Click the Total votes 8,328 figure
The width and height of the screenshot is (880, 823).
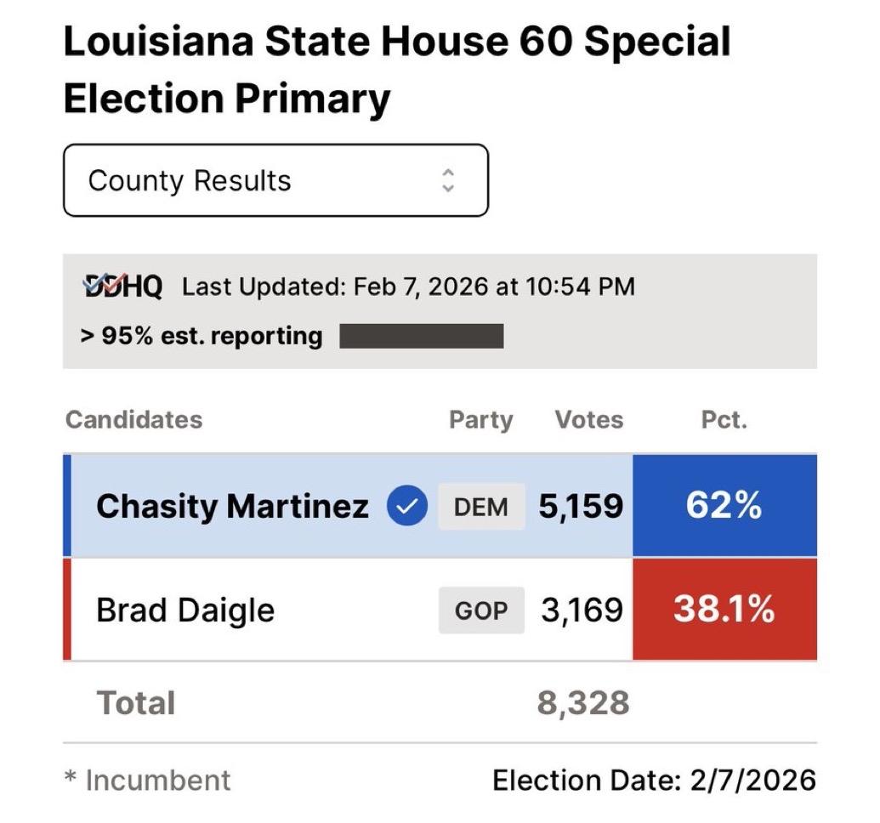pos(583,703)
